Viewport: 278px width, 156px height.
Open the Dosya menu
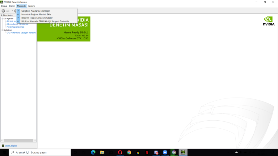click(4, 6)
